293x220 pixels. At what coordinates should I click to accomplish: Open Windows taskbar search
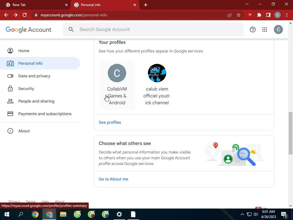point(21,214)
